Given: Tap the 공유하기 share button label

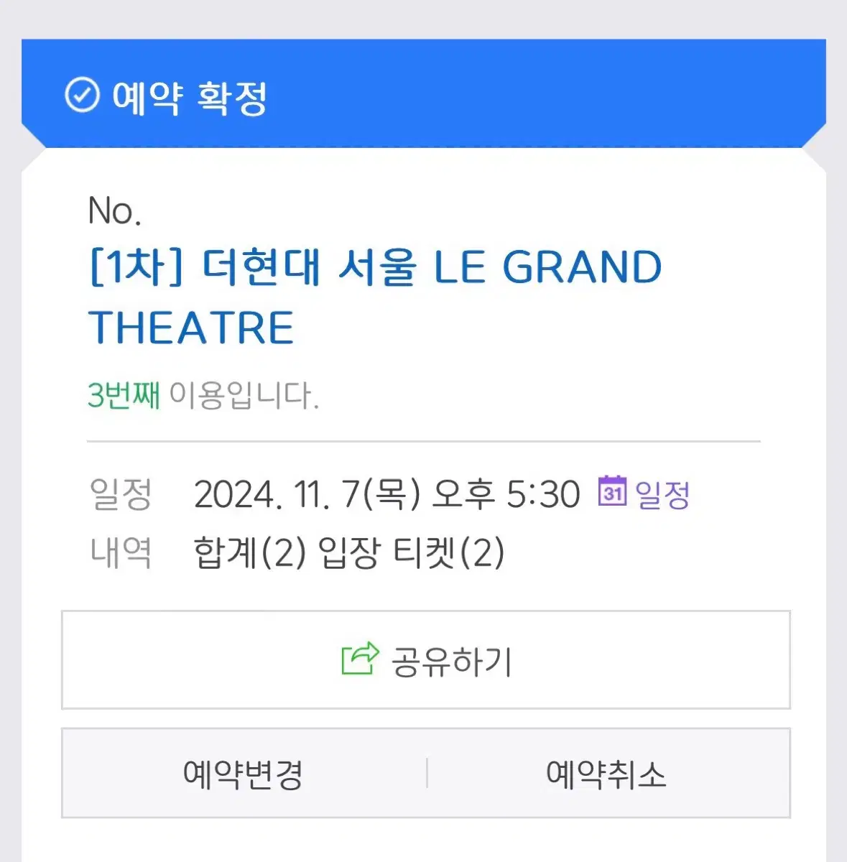Looking at the screenshot, I should 451,661.
